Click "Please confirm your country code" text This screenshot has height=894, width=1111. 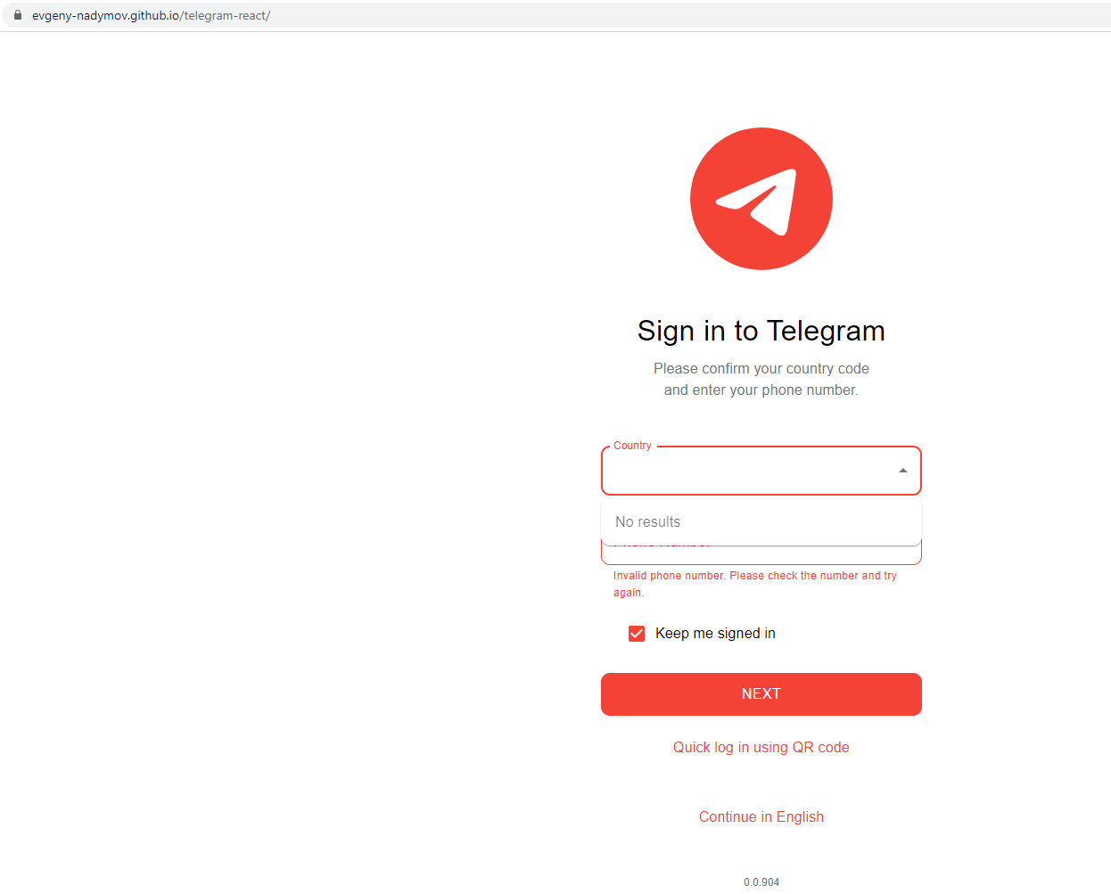(761, 369)
